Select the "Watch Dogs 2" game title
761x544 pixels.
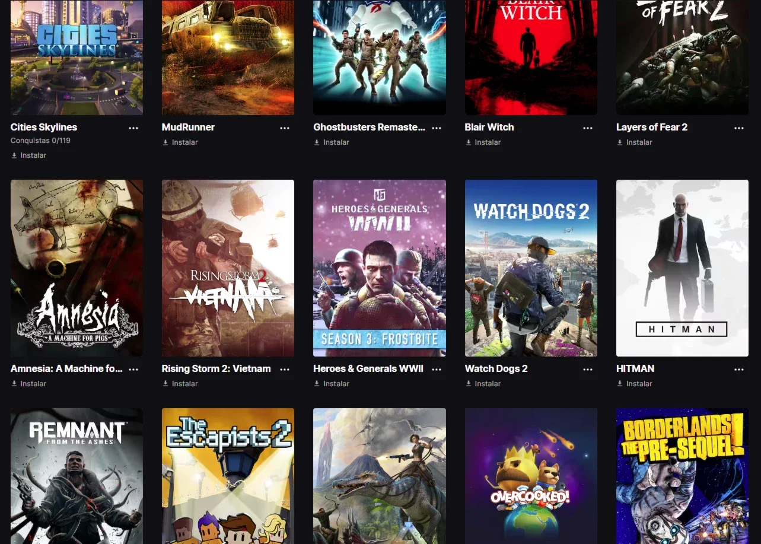click(496, 368)
